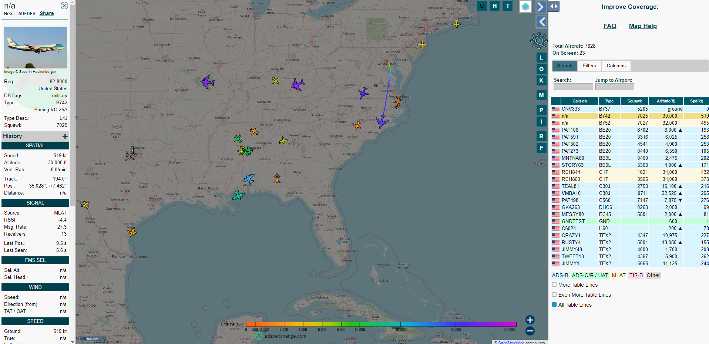Toggle the K map option button

(x=541, y=81)
